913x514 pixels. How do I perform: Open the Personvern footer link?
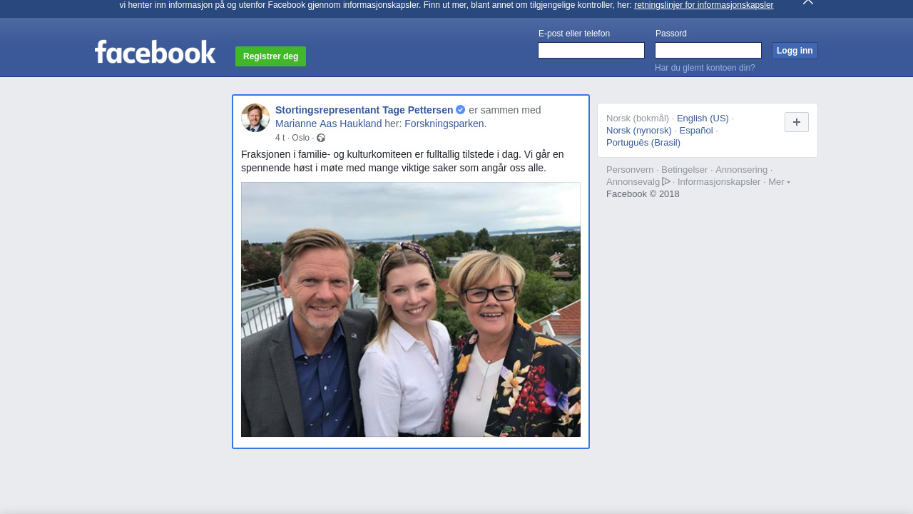coord(630,170)
